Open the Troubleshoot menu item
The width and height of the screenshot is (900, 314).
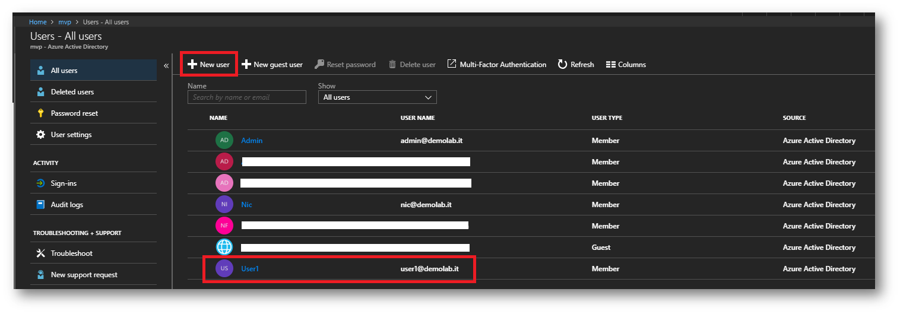[x=94, y=253]
